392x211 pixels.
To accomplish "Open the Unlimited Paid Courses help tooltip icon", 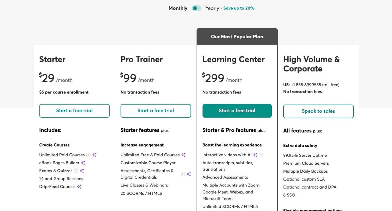I will pyautogui.click(x=88, y=155).
